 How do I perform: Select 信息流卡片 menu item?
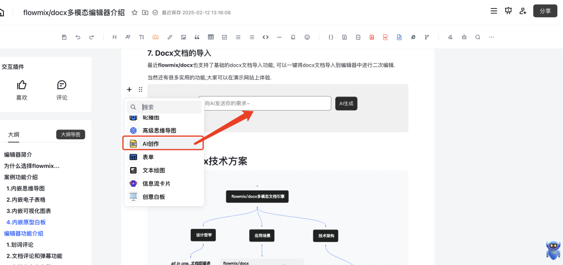pyautogui.click(x=164, y=184)
